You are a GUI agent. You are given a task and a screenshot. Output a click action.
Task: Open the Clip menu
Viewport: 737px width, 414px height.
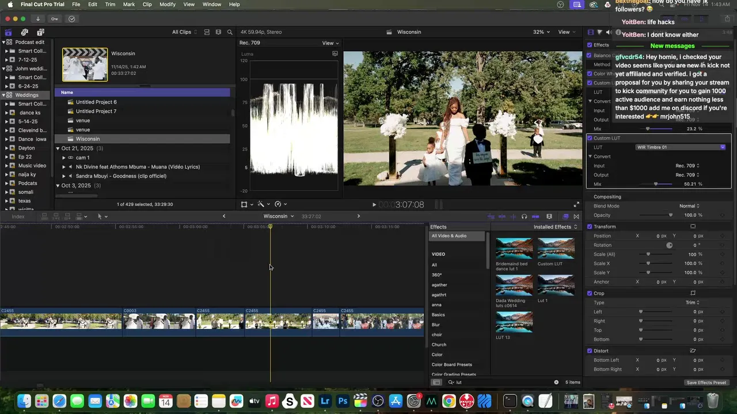[147, 5]
